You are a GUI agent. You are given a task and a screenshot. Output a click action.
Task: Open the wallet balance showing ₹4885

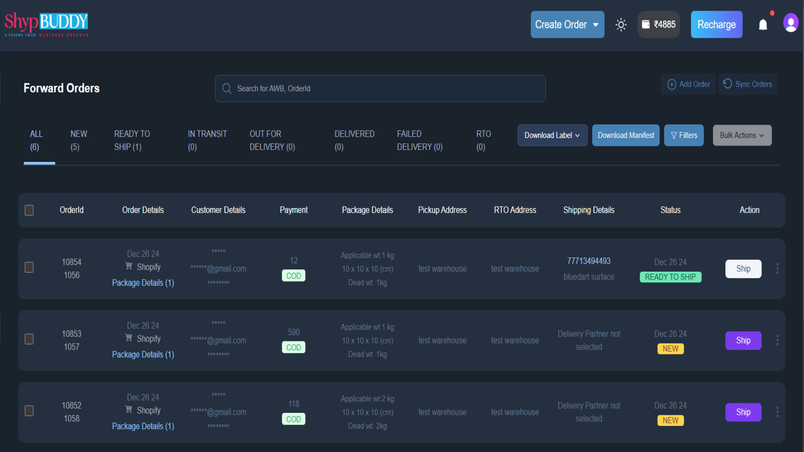pos(658,24)
